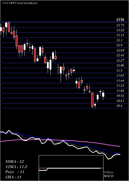Select the 12.48 price axis label
The image size is (129, 181).
click(x=120, y=55)
